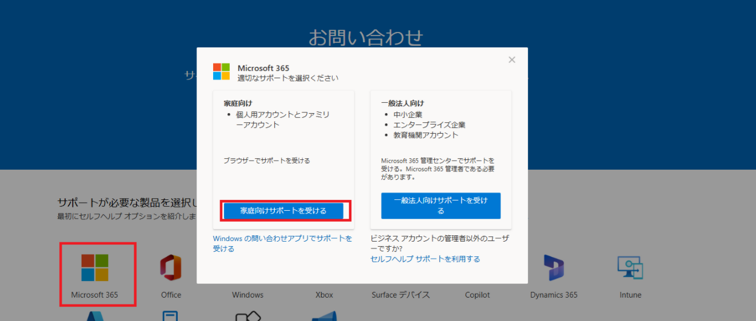Click エンタープライズ企業 list item
Image resolution: width=756 pixels, height=321 pixels.
coord(429,125)
